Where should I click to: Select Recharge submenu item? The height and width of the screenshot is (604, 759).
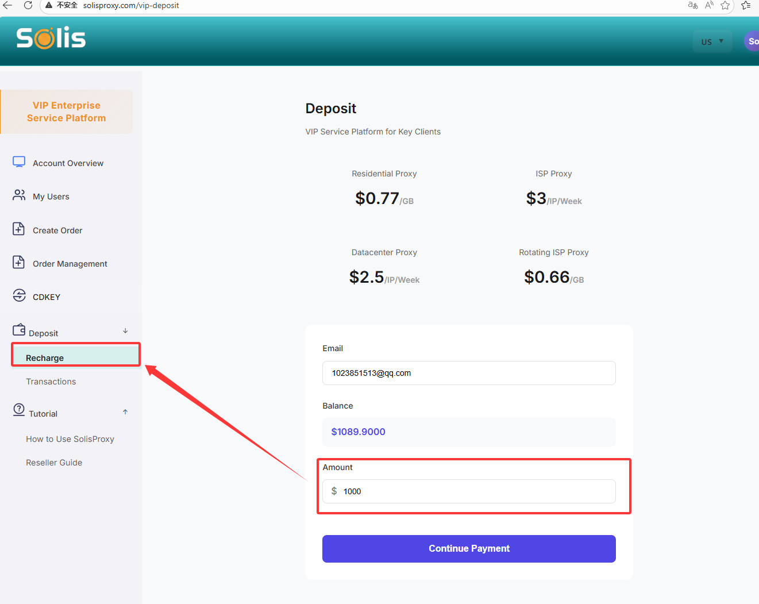click(x=76, y=357)
